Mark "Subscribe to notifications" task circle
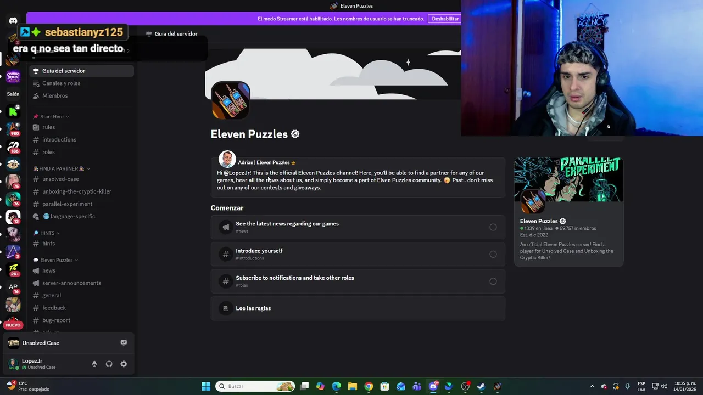 pos(493,281)
